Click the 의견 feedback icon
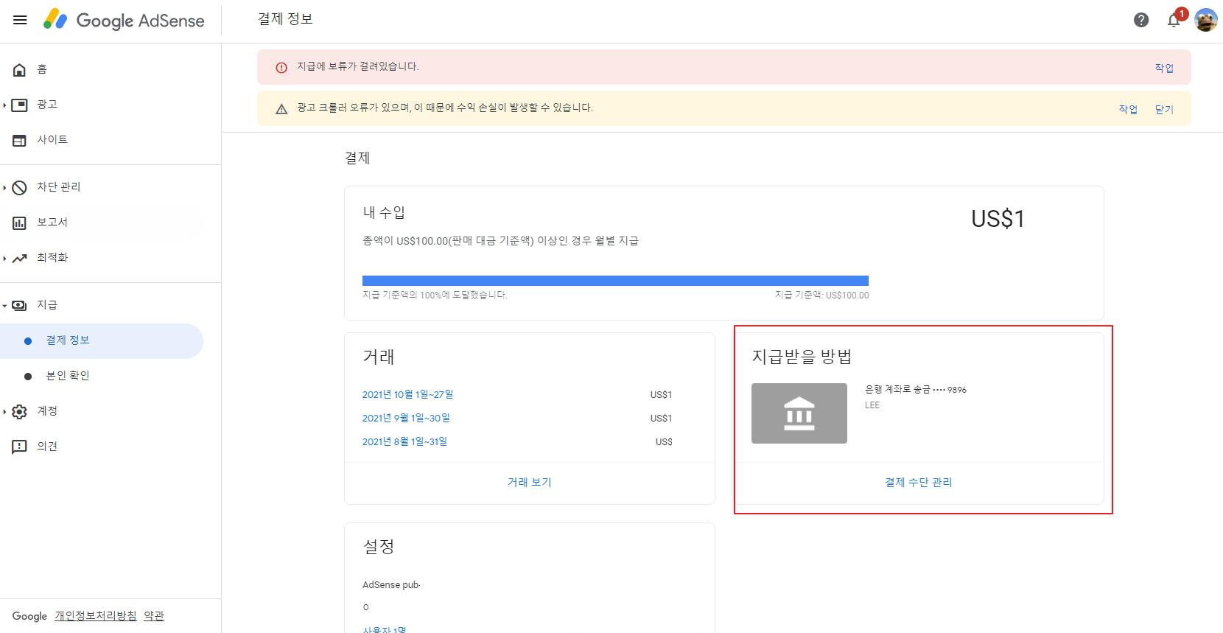The height and width of the screenshot is (633, 1223). tap(20, 447)
